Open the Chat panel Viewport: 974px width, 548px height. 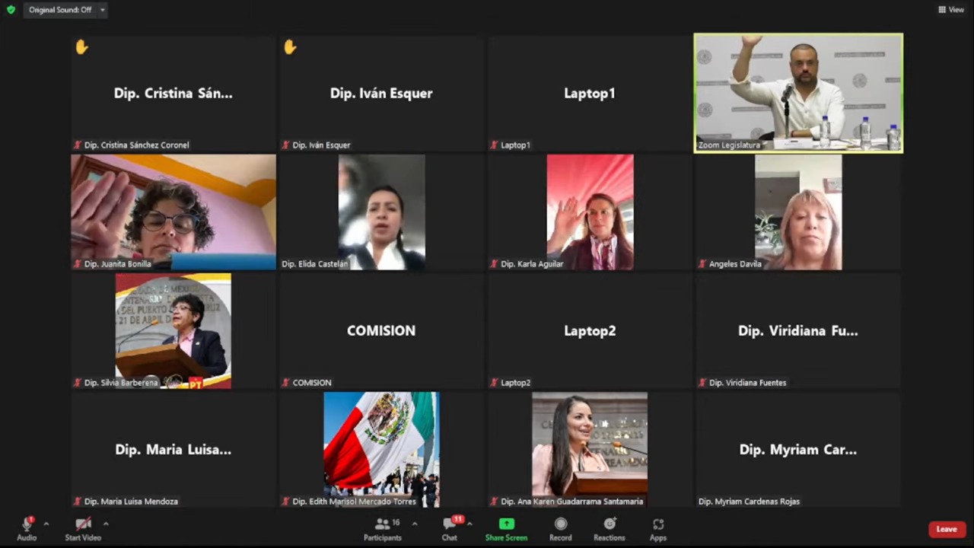pyautogui.click(x=450, y=524)
